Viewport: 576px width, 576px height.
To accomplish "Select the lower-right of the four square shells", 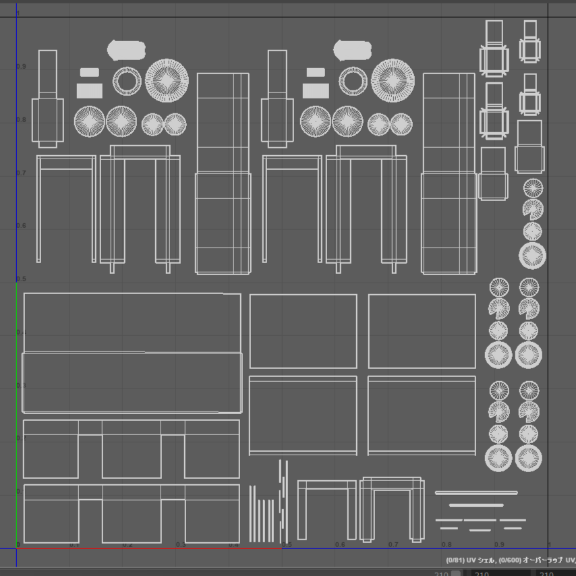I will coord(422,415).
